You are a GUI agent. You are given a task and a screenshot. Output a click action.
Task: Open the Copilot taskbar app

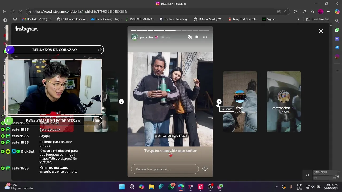pos(142,187)
